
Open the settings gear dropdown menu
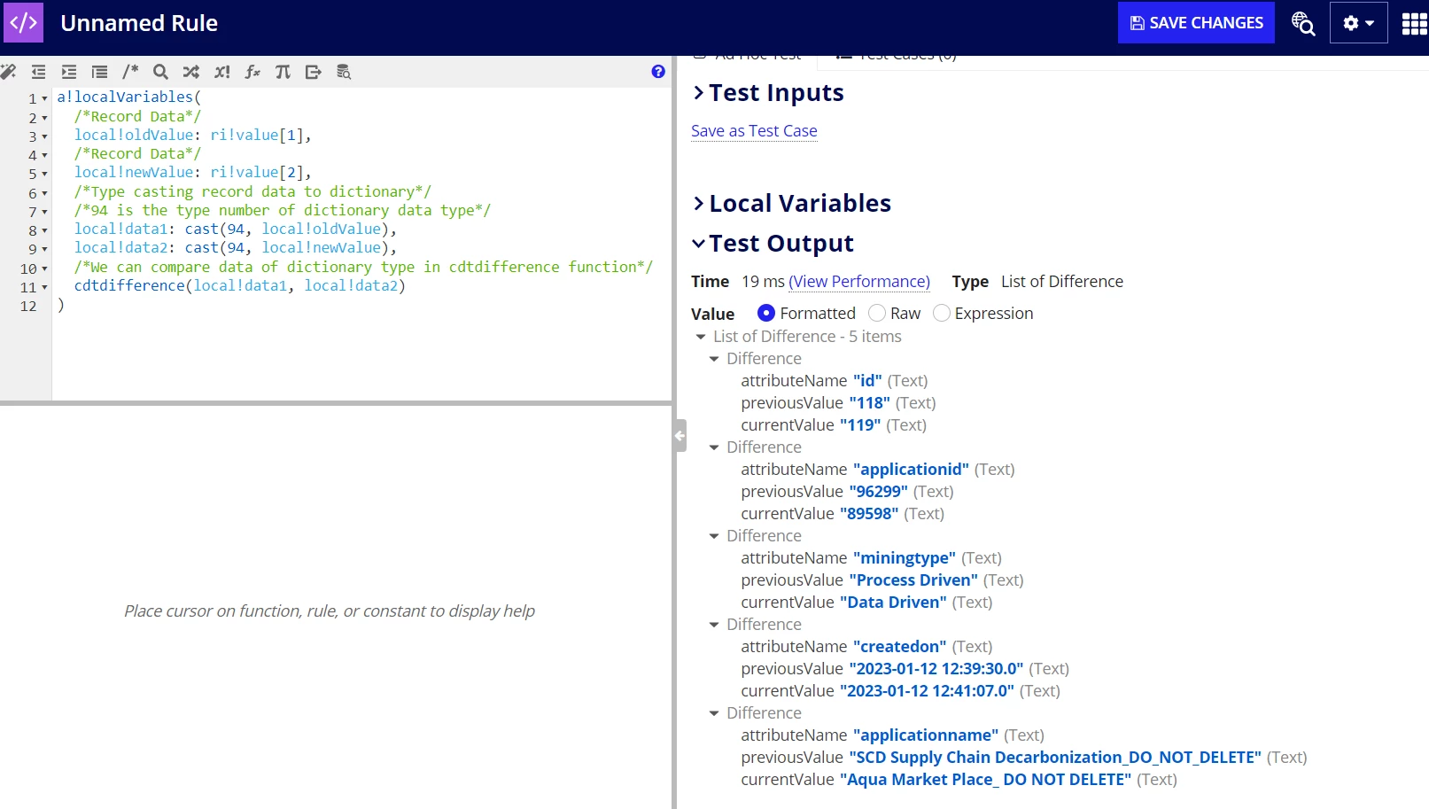[x=1358, y=23]
